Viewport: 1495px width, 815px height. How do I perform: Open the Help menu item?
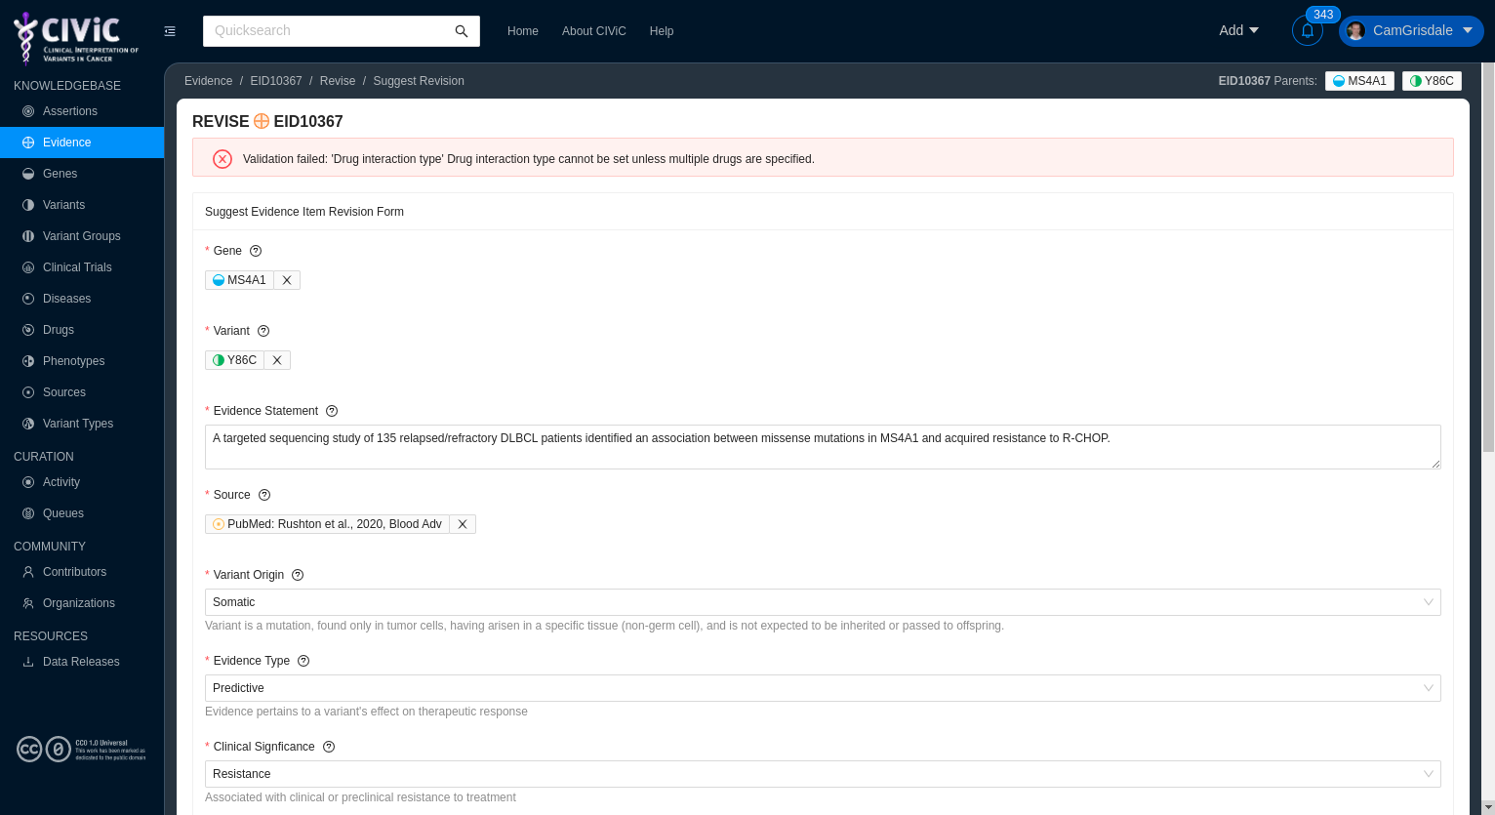click(x=662, y=30)
